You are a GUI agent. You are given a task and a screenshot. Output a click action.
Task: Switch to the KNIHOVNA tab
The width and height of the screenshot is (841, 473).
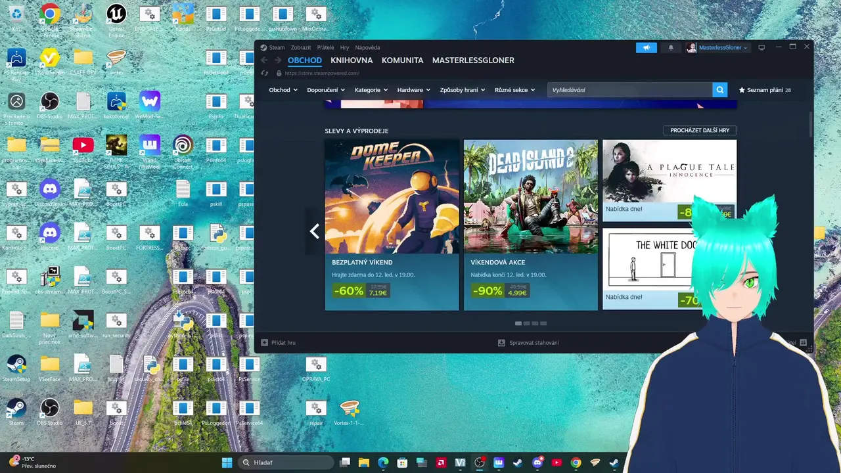[352, 60]
